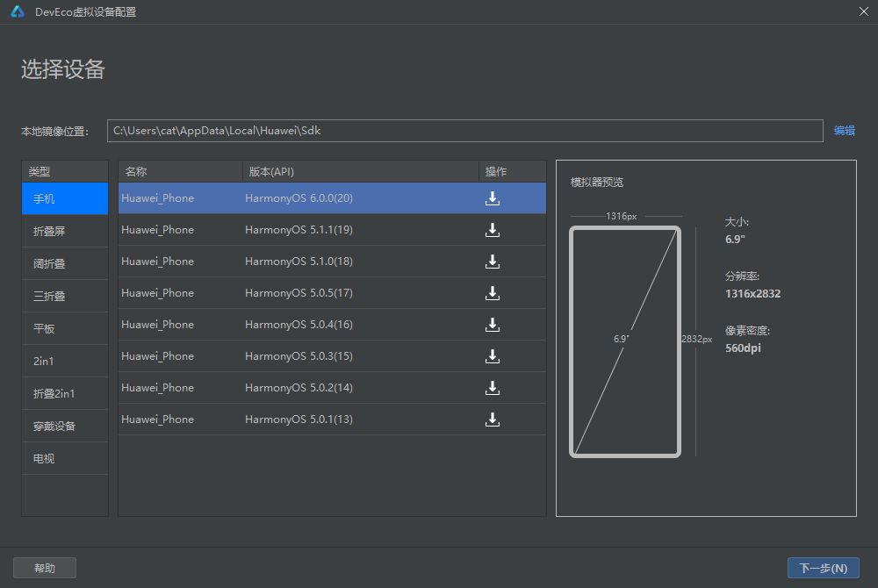Image resolution: width=878 pixels, height=588 pixels.
Task: Click the 帮助 button
Action: (45, 568)
